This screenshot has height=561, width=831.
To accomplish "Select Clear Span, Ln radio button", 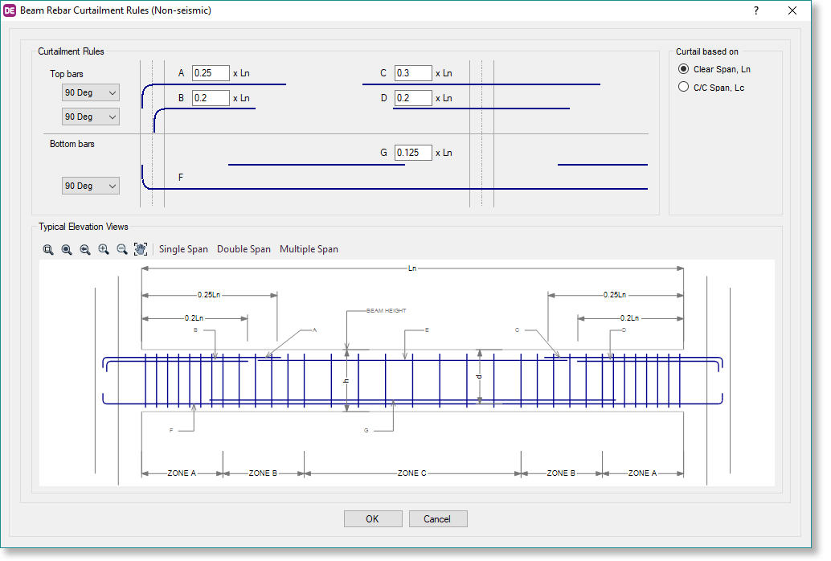I will coord(684,69).
